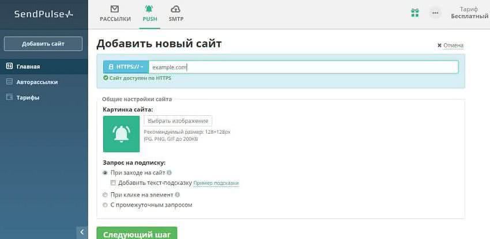Open the SMTP tab
This screenshot has height=239, width=490.
[176, 13]
